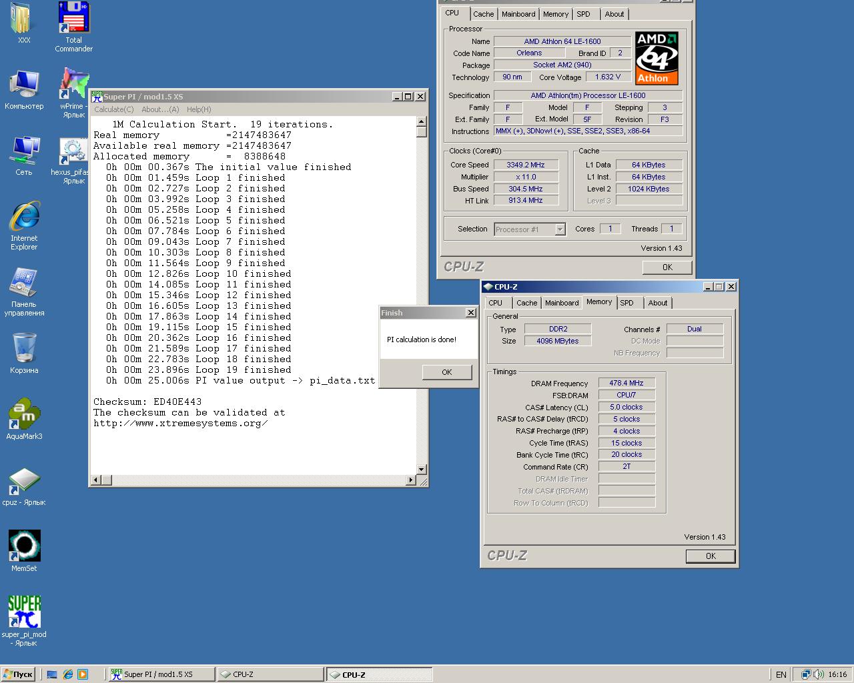This screenshot has width=854, height=683.
Task: Switch to Mainboard tab in upper CPU-Z
Action: (x=518, y=14)
